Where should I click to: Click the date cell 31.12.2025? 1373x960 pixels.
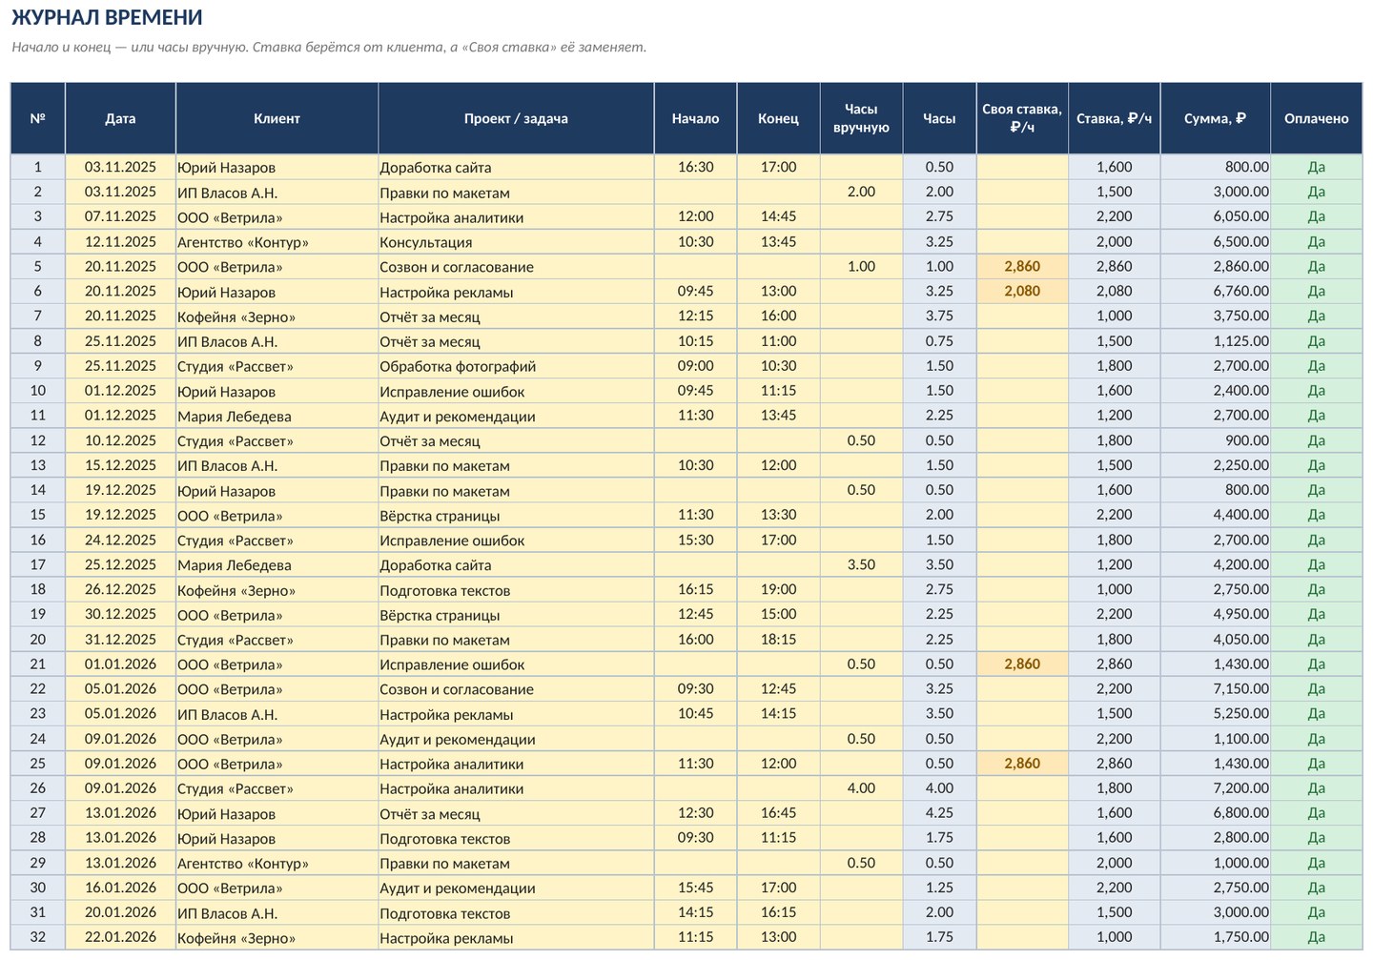(x=120, y=640)
